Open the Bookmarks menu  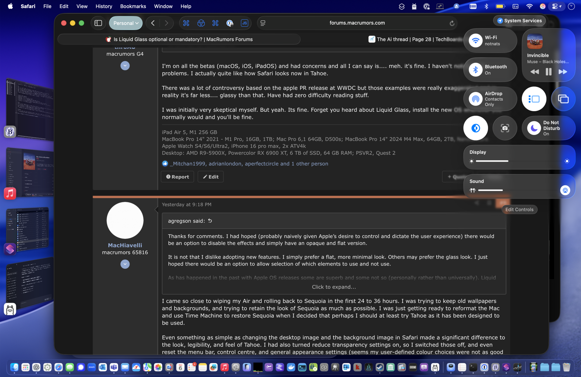(133, 6)
